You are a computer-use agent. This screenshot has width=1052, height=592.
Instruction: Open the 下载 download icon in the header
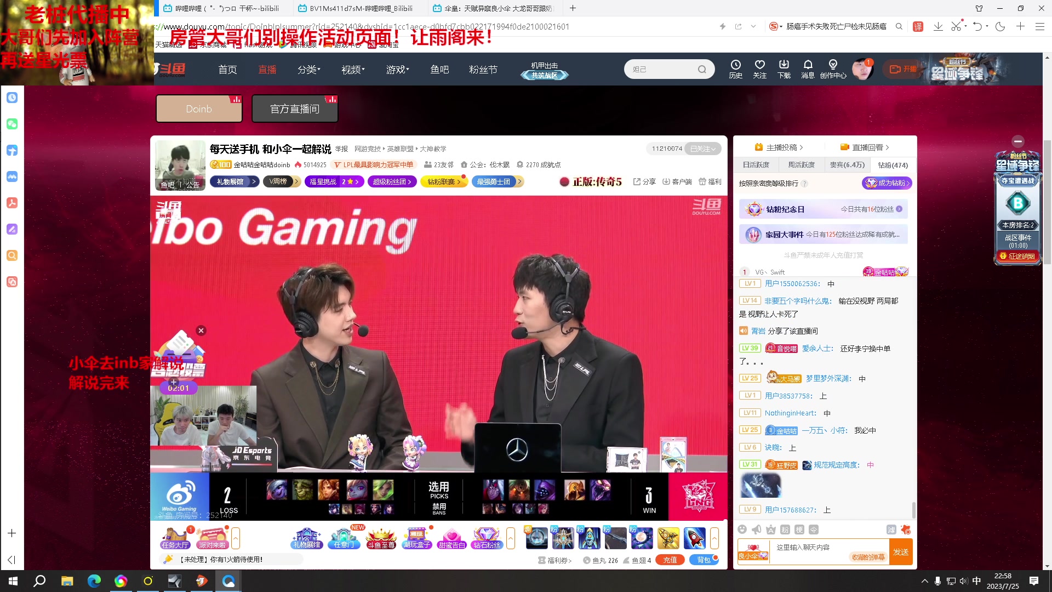click(x=784, y=69)
